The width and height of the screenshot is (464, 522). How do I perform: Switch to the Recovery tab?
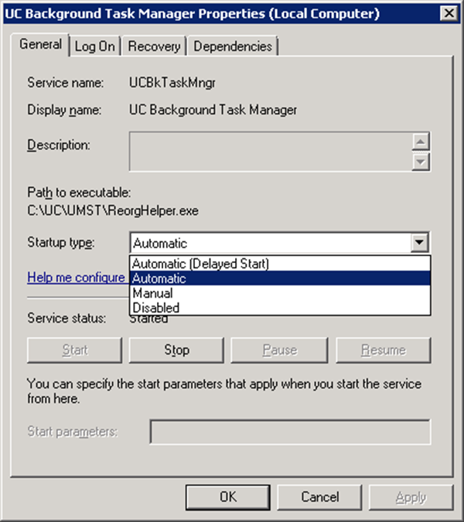click(154, 46)
